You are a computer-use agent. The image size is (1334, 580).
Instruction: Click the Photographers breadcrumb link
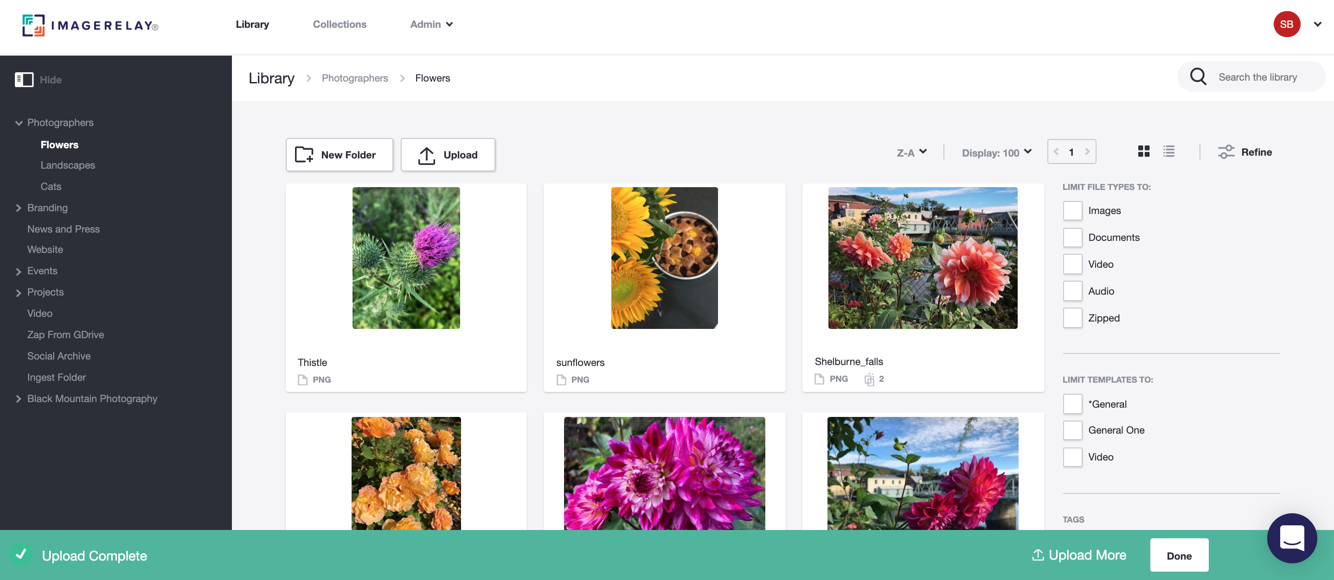click(x=355, y=77)
